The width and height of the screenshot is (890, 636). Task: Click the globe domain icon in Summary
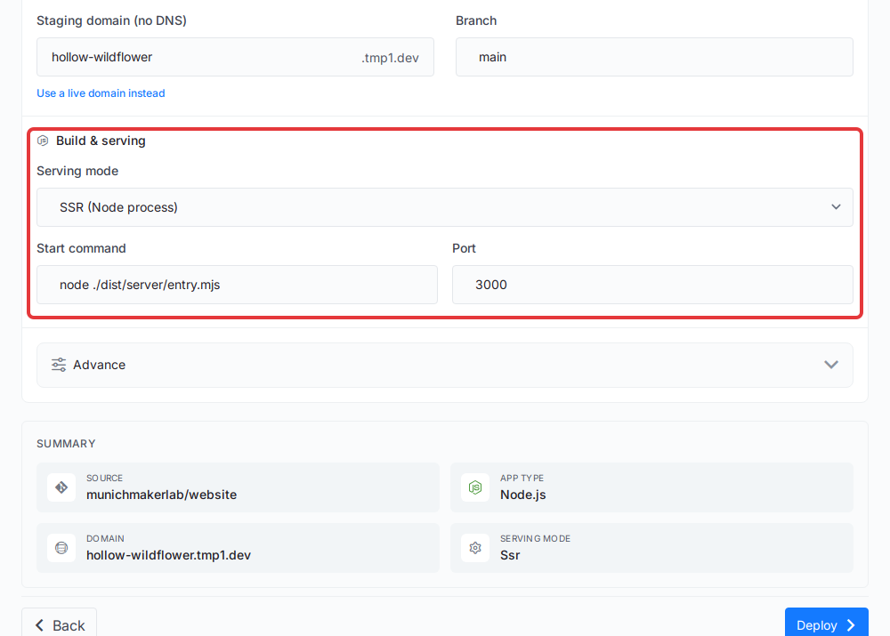(61, 548)
